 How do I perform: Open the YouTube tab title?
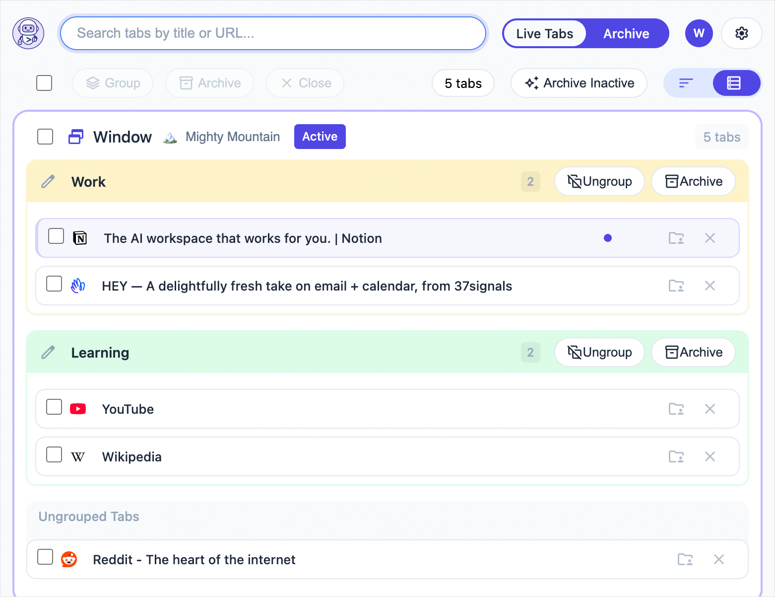pyautogui.click(x=128, y=409)
